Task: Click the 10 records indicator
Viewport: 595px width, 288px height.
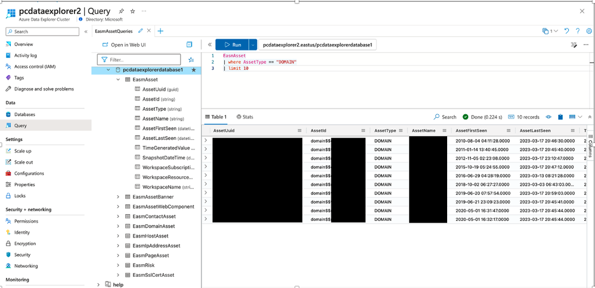Action: click(523, 117)
